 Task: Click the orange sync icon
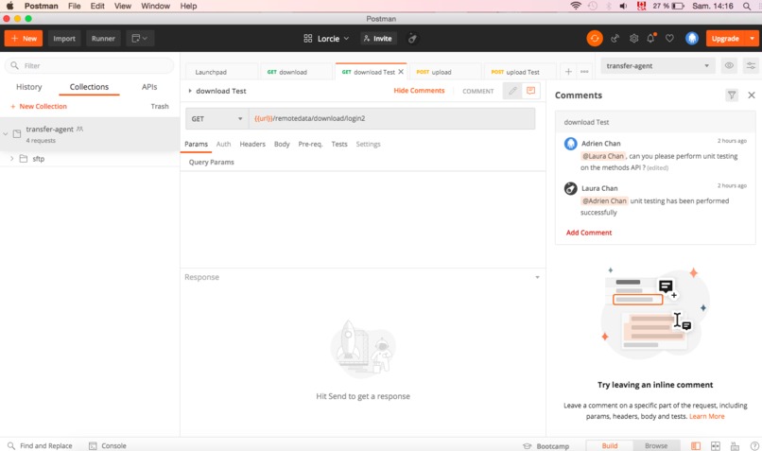point(595,39)
